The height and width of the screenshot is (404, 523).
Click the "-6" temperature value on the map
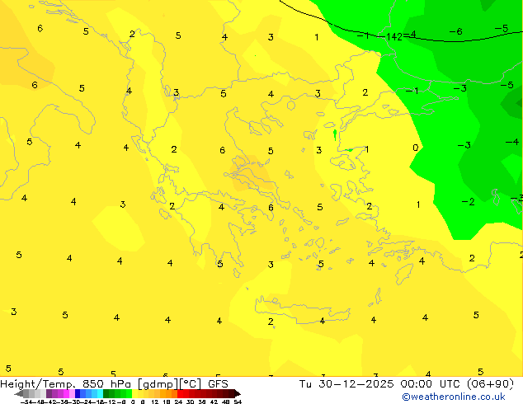(456, 31)
